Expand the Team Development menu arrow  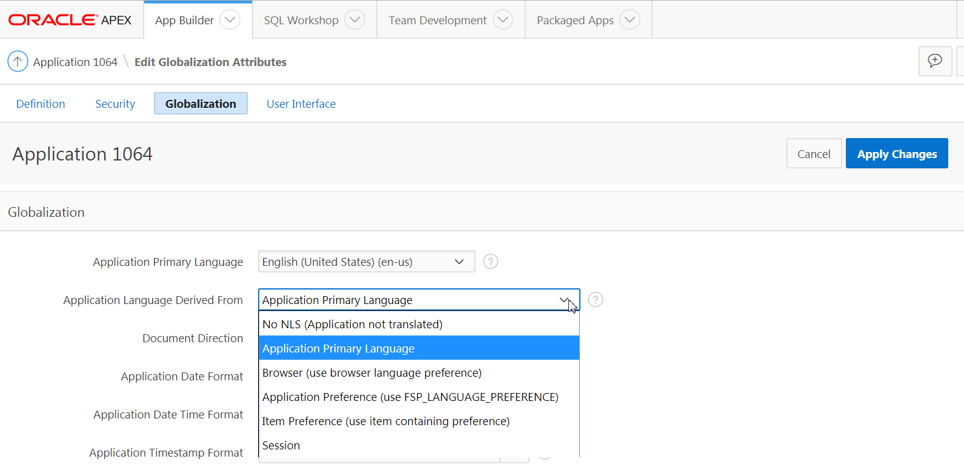[x=502, y=20]
